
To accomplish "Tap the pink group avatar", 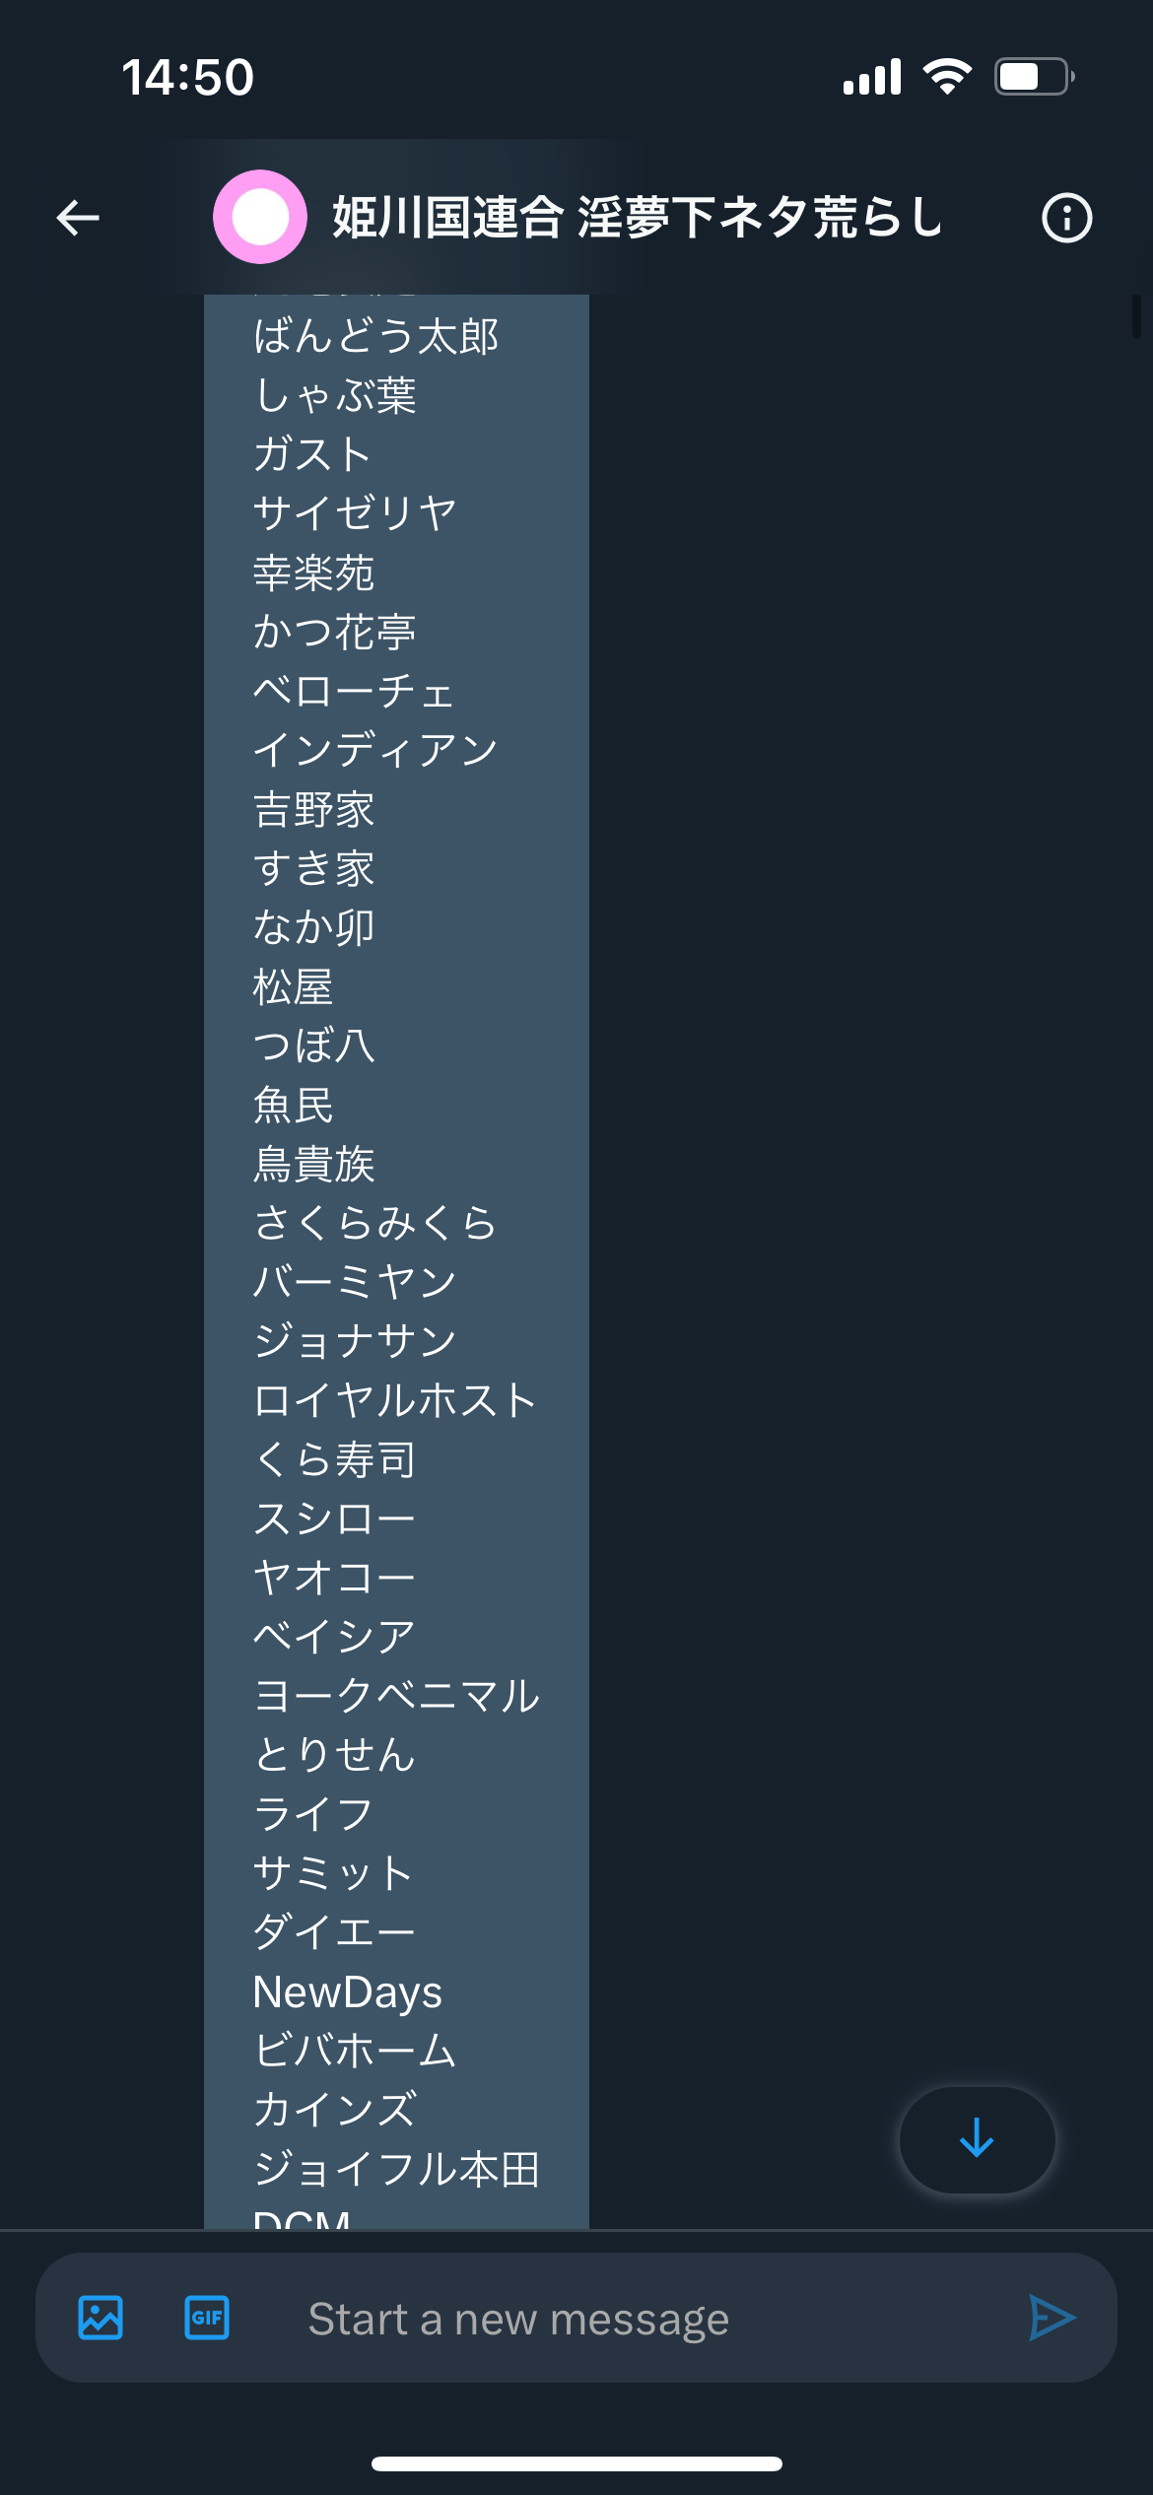I will coord(260,217).
